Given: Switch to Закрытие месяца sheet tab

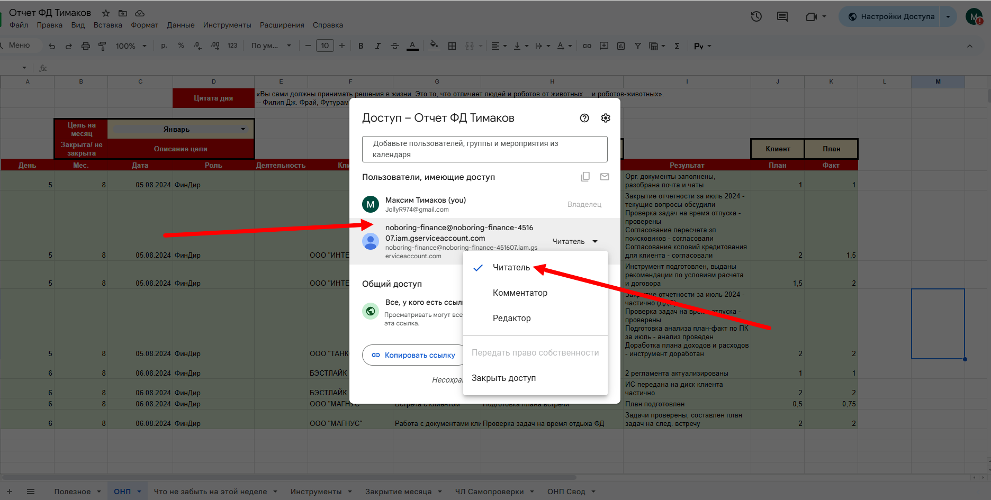Looking at the screenshot, I should 398,492.
